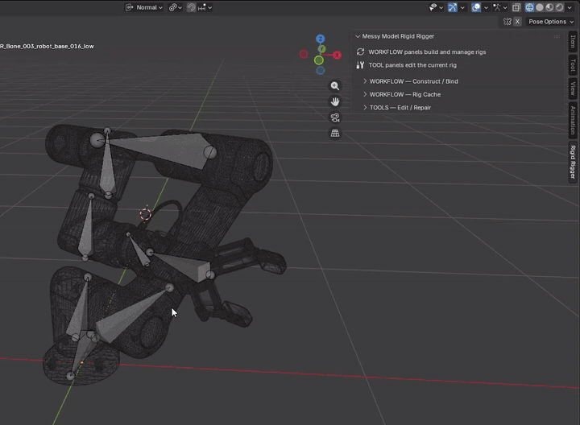
Task: Click the green Y axis circle on gizmo
Action: (319, 60)
